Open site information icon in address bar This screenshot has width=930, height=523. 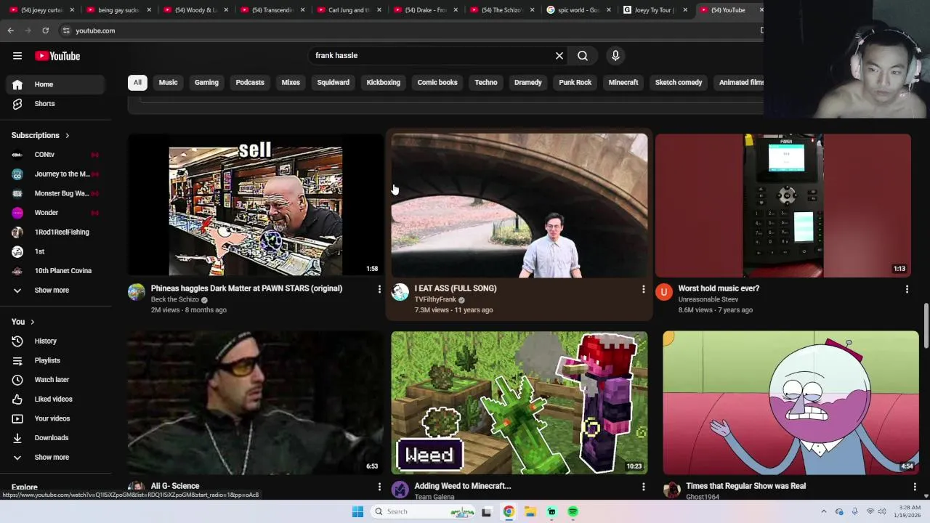(x=66, y=31)
